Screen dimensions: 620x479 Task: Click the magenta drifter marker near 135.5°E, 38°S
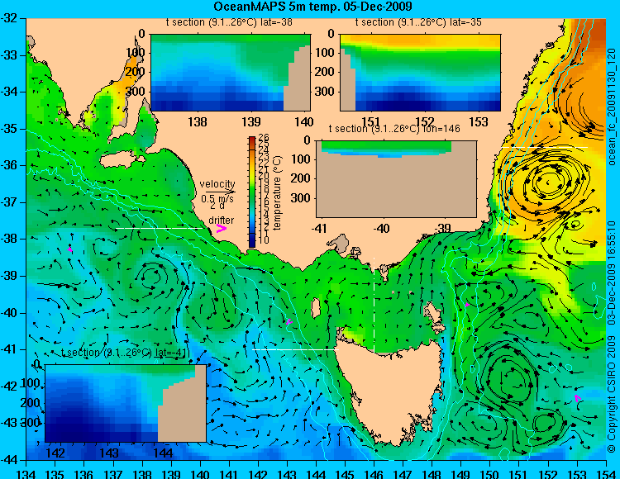(70, 249)
